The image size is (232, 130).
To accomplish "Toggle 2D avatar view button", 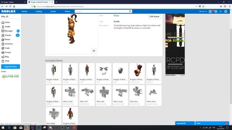I will (94, 51).
